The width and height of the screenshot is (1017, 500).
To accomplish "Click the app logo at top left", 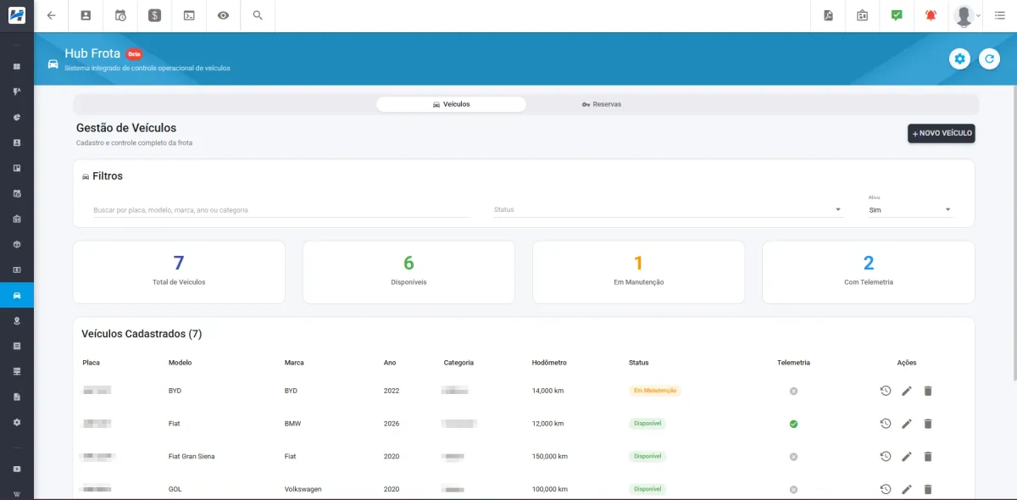I will [x=17, y=15].
